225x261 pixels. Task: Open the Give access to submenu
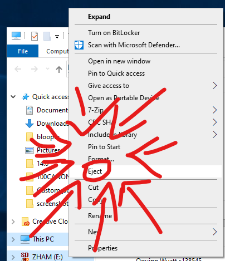pos(109,86)
